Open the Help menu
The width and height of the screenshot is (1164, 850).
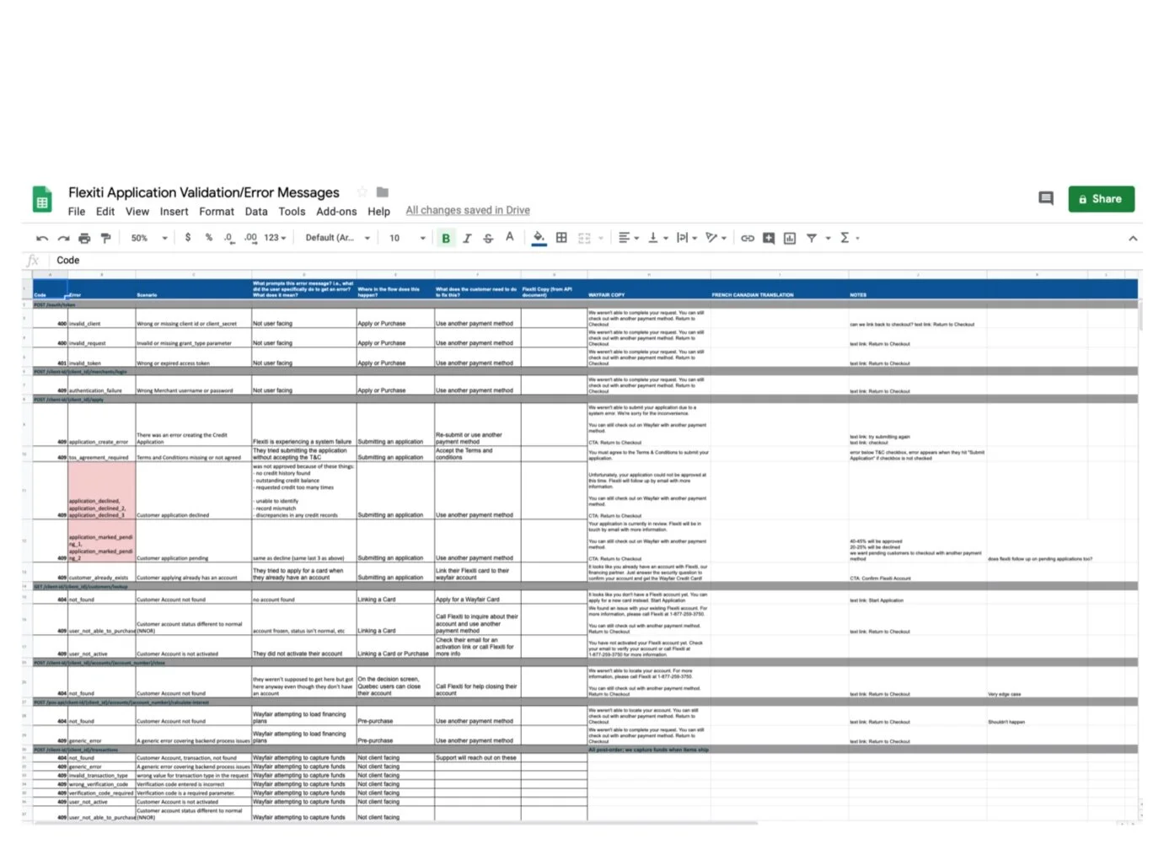point(378,212)
